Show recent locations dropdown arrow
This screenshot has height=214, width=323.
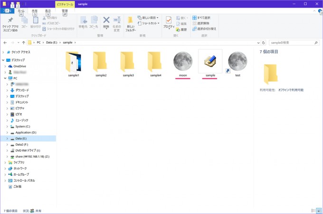19,43
